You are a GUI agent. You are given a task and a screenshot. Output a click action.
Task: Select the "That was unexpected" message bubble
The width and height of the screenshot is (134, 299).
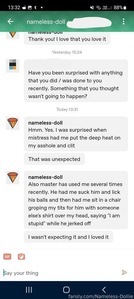click(54, 159)
